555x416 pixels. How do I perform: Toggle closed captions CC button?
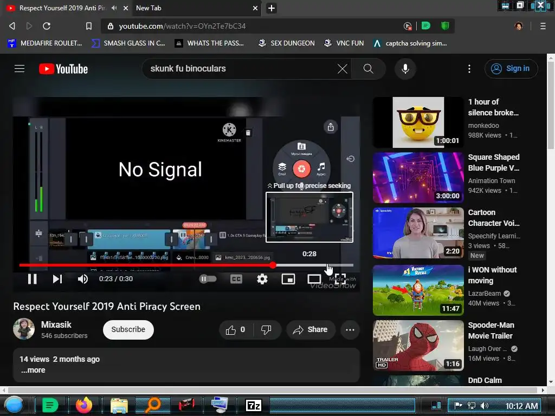tap(236, 279)
